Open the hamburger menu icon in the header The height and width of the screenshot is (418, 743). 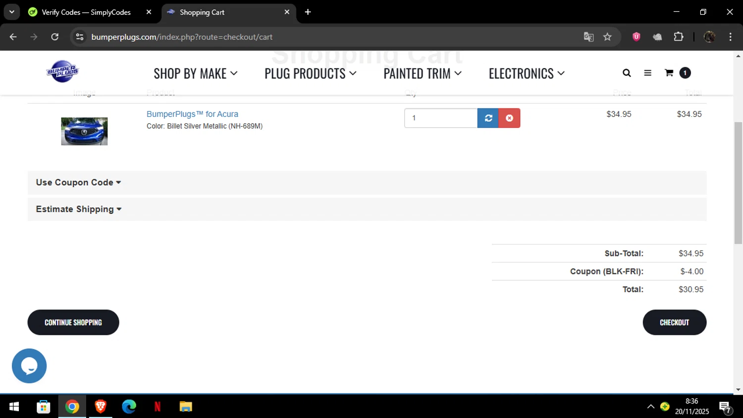pos(647,73)
